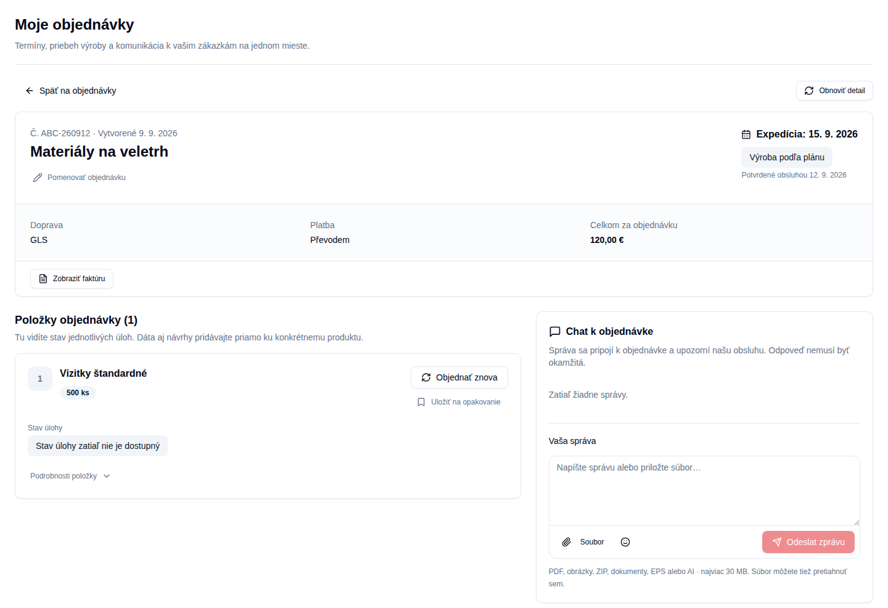Click Pomenovať objednávku link
This screenshot has width=888, height=608.
point(79,178)
